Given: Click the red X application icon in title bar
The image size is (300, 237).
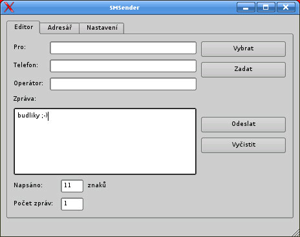Looking at the screenshot, I should coord(9,7).
